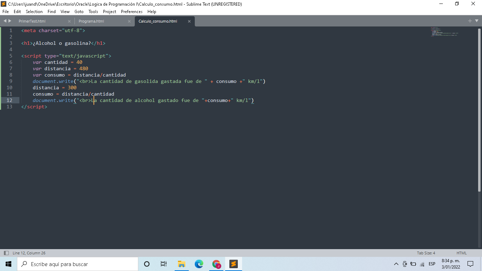Close the Calculo_consumo.html tab
This screenshot has height=271, width=482.
[x=189, y=21]
